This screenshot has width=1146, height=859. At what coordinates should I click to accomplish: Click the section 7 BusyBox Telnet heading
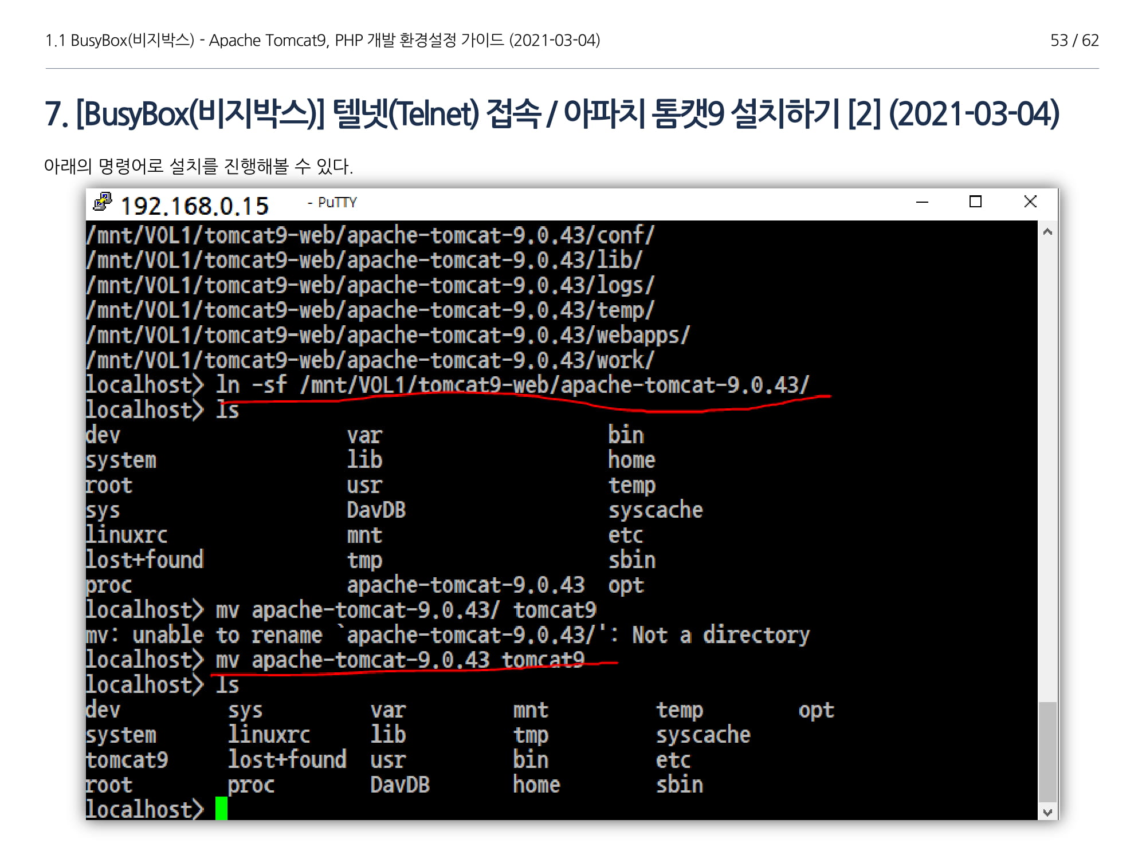point(551,113)
